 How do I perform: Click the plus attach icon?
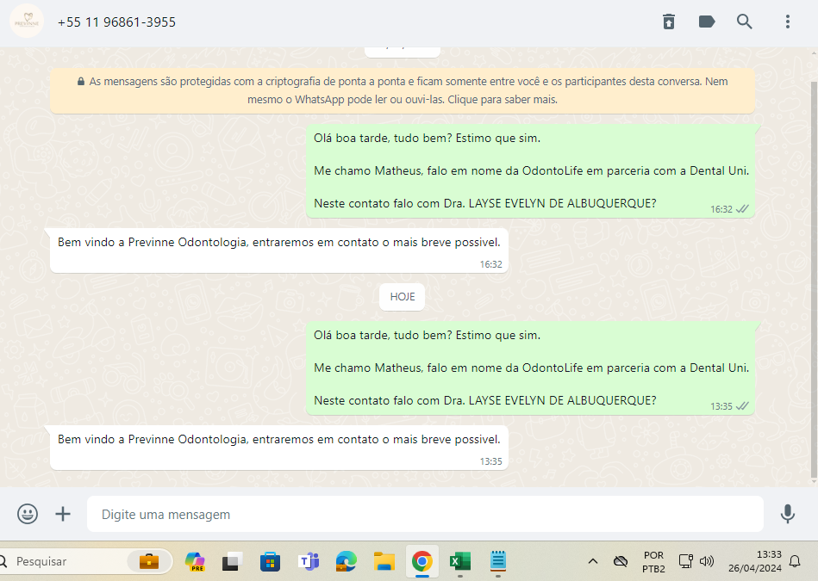(x=63, y=514)
